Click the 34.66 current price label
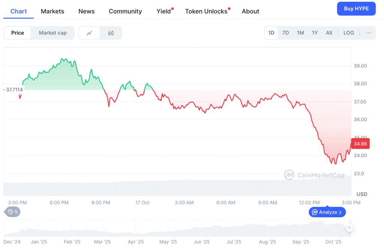Viewport: 384px width, 248px height. [x=360, y=144]
